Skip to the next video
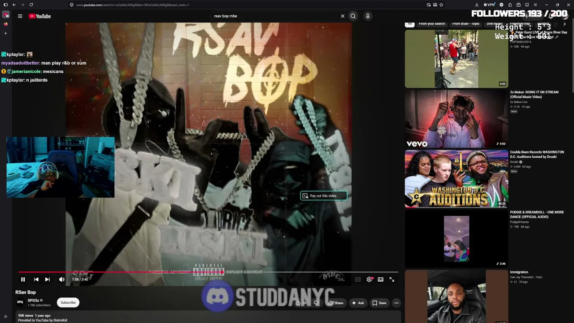This screenshot has height=323, width=574. click(x=47, y=279)
